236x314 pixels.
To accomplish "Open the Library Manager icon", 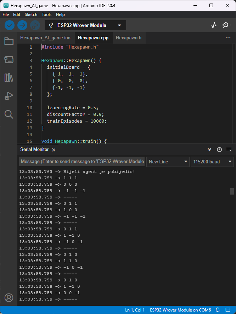I will 9,77.
